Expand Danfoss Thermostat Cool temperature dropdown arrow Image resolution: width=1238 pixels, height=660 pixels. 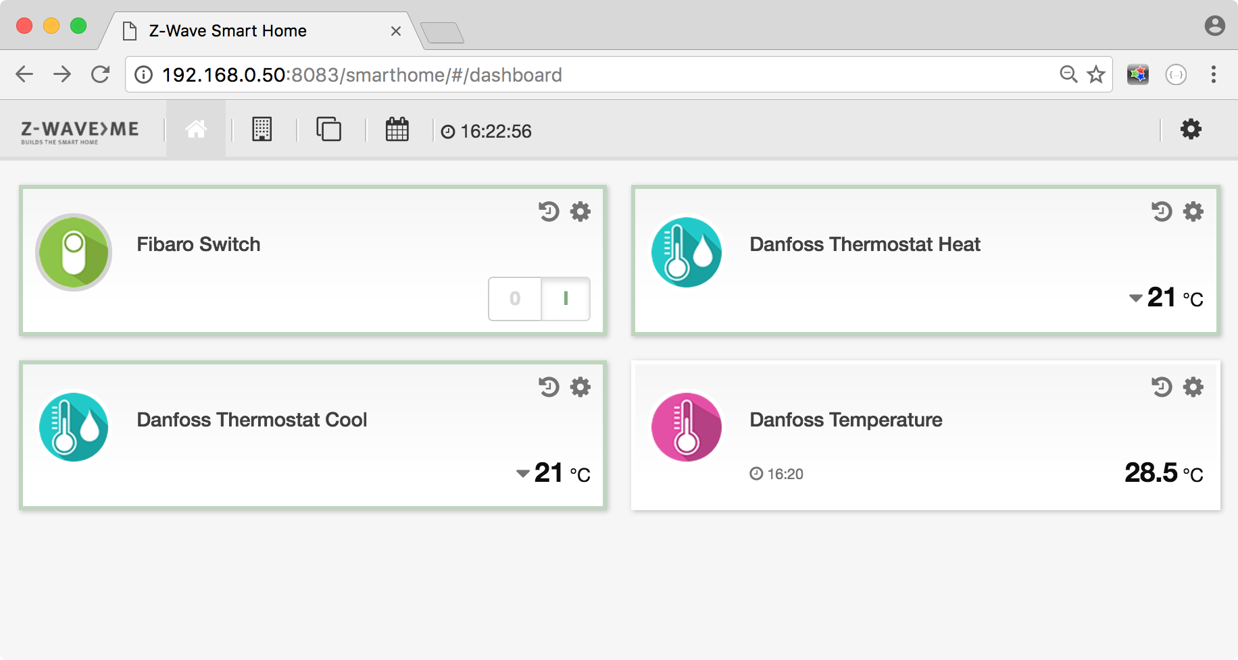[x=523, y=473]
